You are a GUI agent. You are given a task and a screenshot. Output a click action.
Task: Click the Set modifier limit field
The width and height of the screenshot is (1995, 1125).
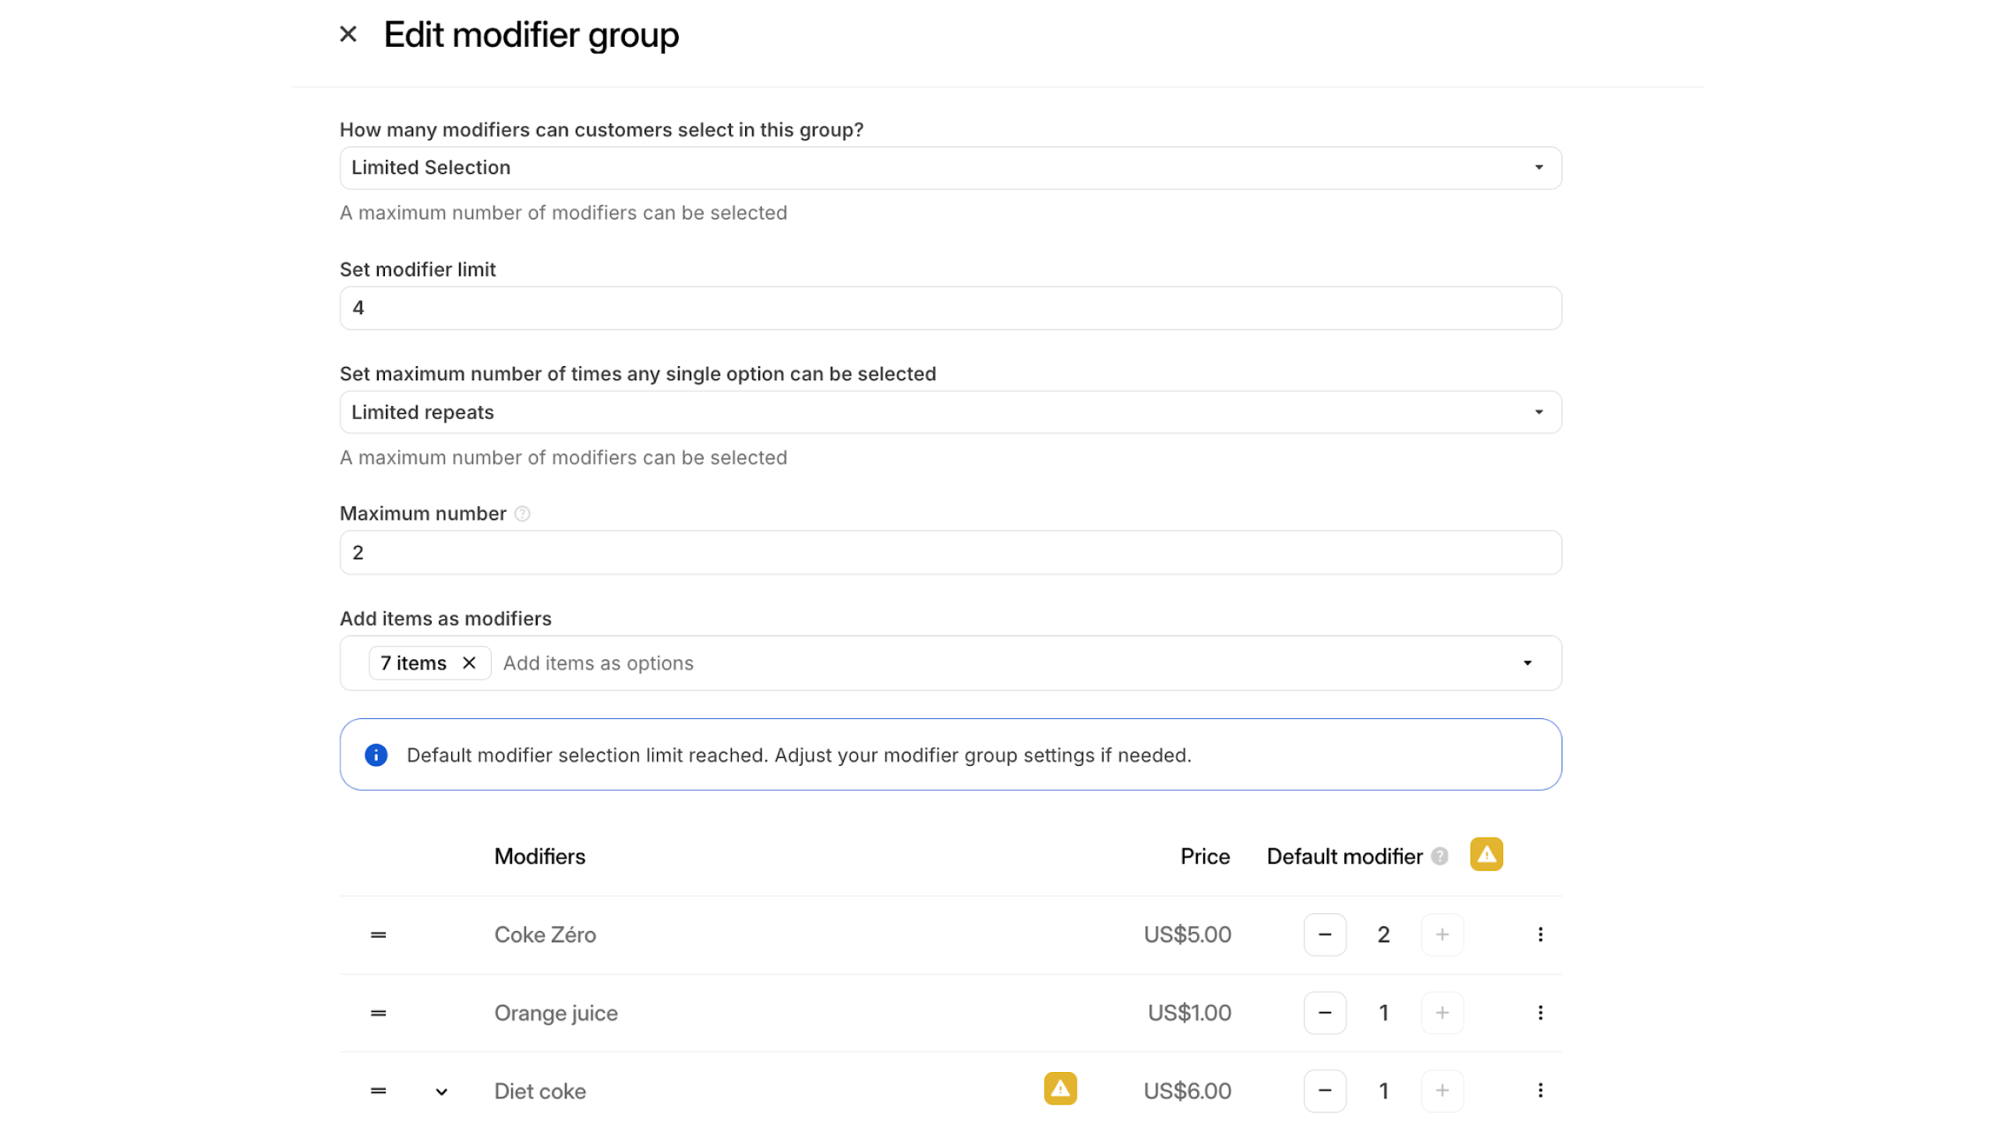[950, 308]
